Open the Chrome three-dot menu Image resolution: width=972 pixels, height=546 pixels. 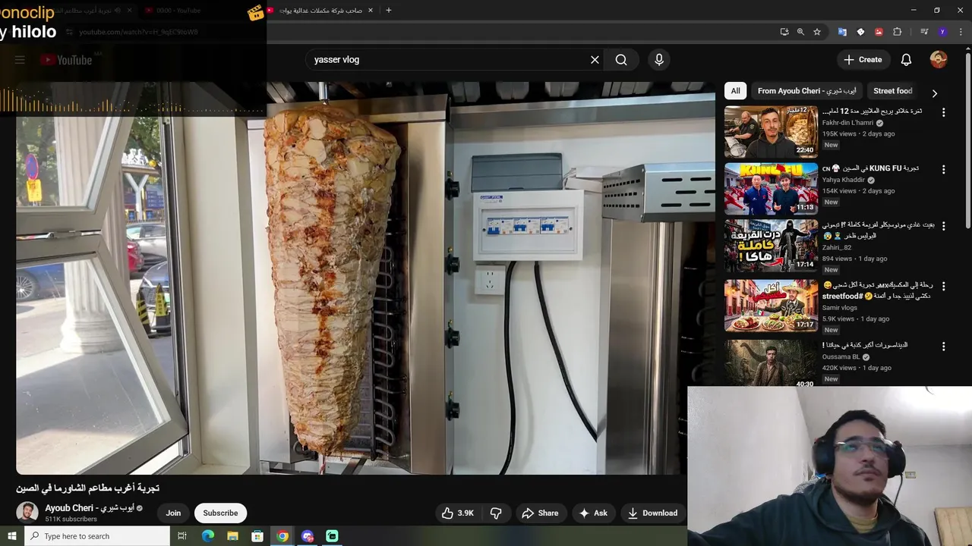(960, 32)
